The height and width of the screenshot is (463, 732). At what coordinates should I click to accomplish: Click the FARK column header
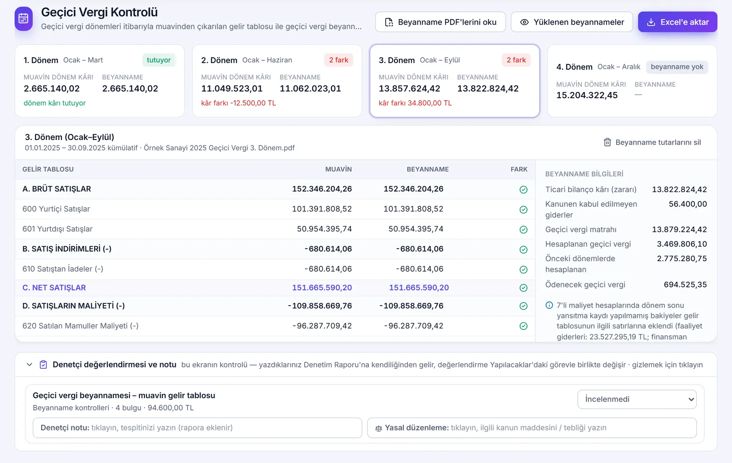(519, 169)
